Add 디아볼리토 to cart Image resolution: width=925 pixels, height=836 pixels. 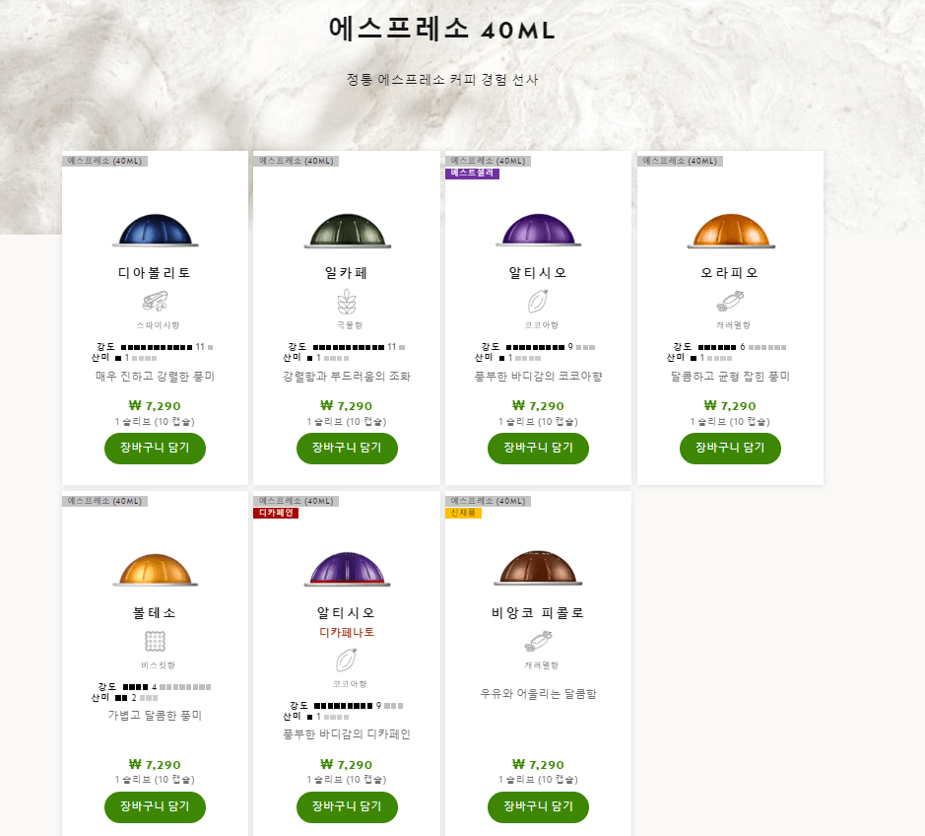155,449
